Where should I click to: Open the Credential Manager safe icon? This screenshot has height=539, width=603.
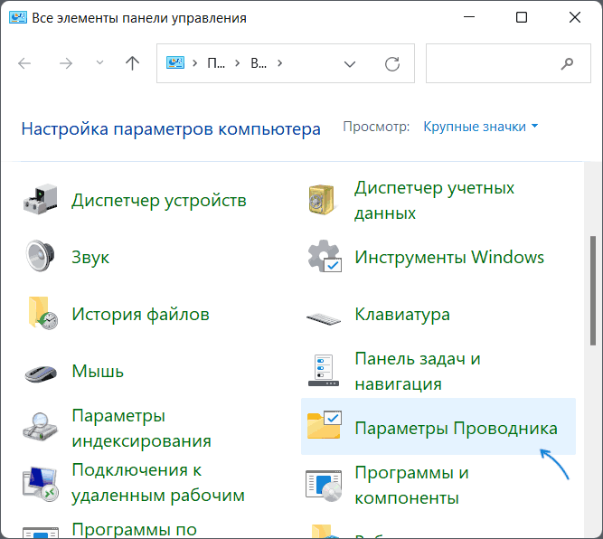click(x=322, y=200)
